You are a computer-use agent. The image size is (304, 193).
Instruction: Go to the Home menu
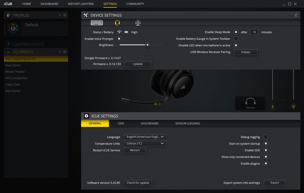click(27, 4)
